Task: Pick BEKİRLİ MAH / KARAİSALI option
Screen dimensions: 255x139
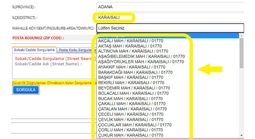Action: pyautogui.click(x=131, y=83)
